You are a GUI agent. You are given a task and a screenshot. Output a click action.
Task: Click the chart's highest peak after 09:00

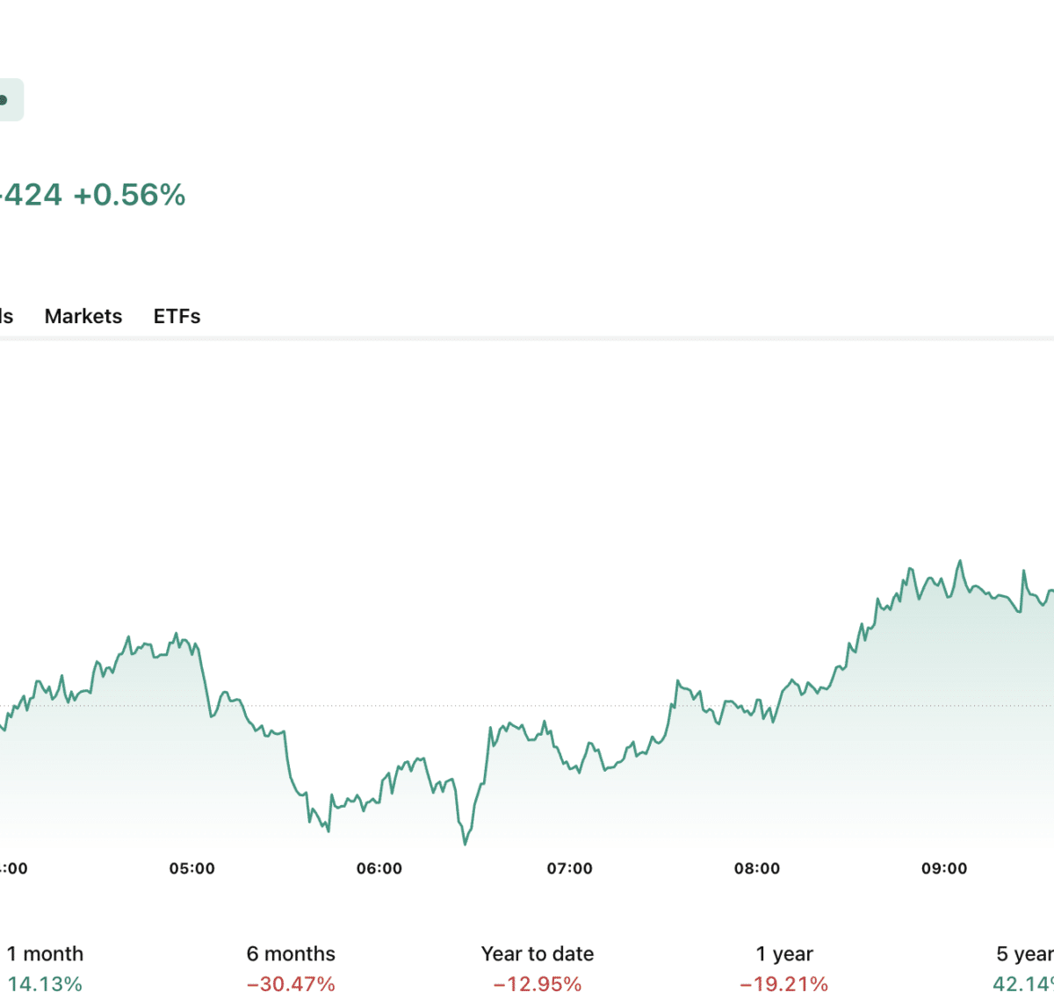[960, 561]
